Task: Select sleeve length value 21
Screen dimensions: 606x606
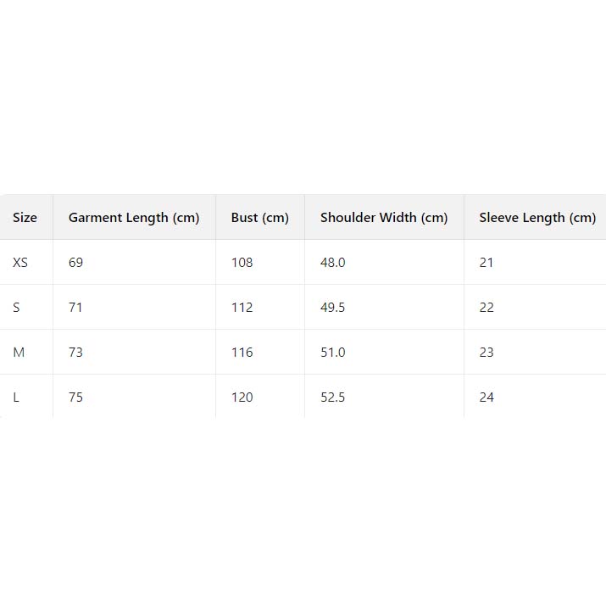Action: coord(486,263)
